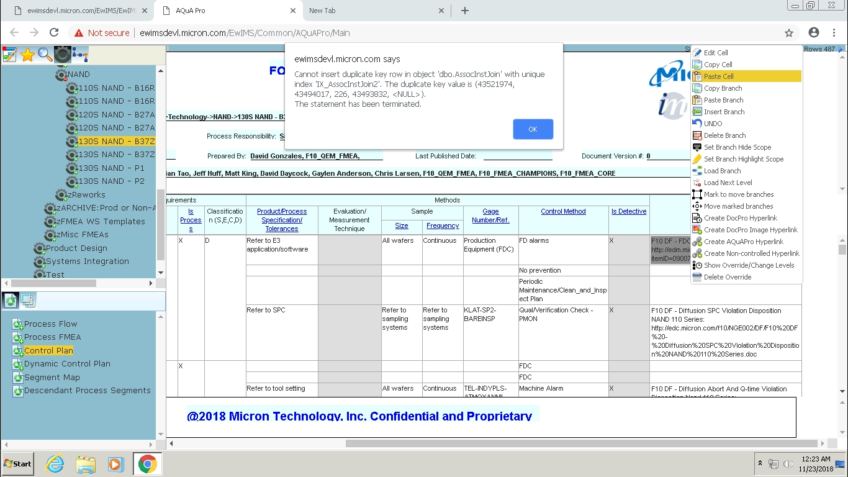Click the magnifying glass search icon
The width and height of the screenshot is (848, 477).
[45, 55]
